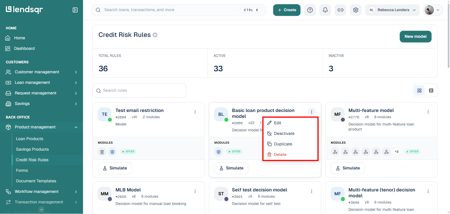Screen dimensions: 450x214
Task: Click the +2 modules badge on Multi-feature model
Action: tap(396, 152)
